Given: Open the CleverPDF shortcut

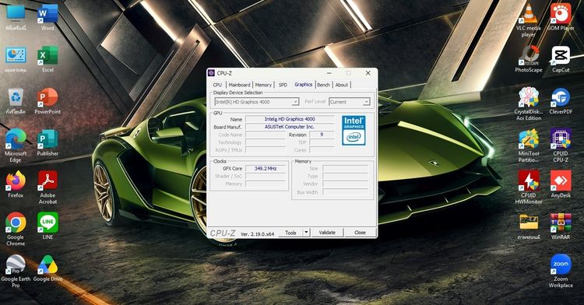Looking at the screenshot, I should pos(561,101).
